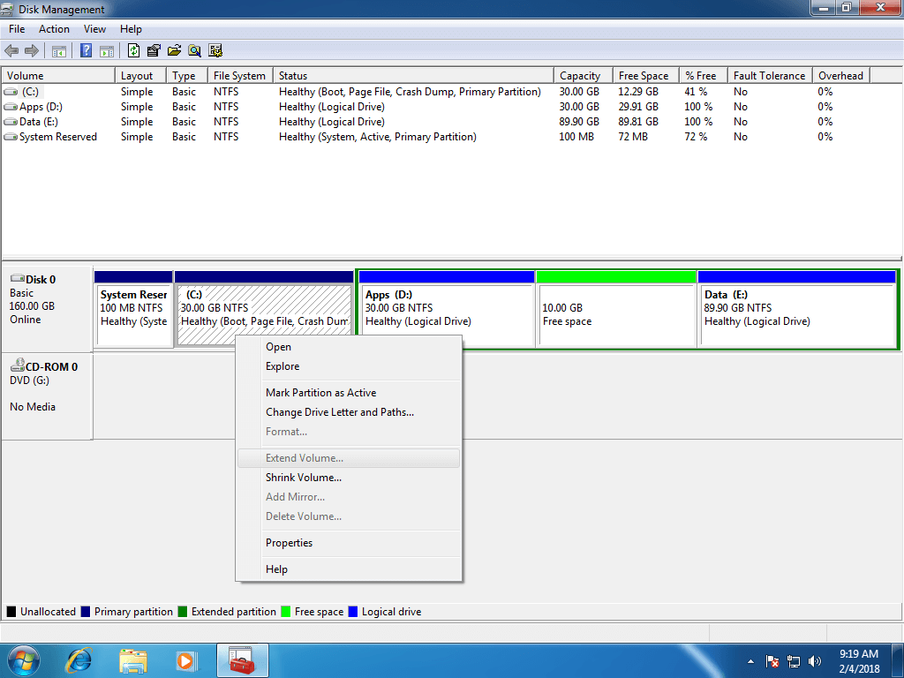Toggle the Show/Hide Action Pane toolbar icon
The height and width of the screenshot is (678, 904).
[x=107, y=50]
